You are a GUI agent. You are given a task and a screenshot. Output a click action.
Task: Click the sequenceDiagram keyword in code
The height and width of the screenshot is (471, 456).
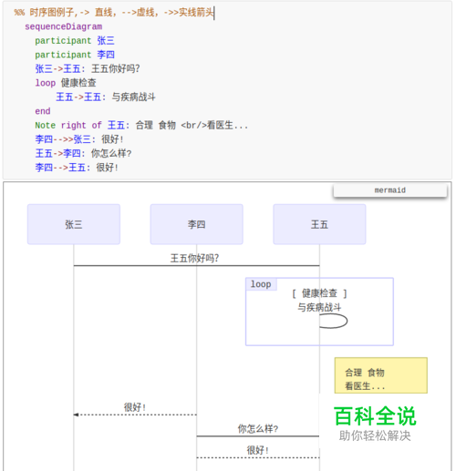[63, 26]
